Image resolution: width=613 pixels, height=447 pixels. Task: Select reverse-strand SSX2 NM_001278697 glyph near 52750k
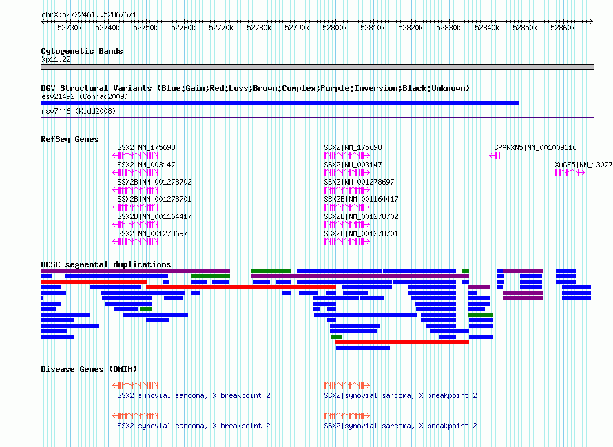pyautogui.click(x=136, y=242)
